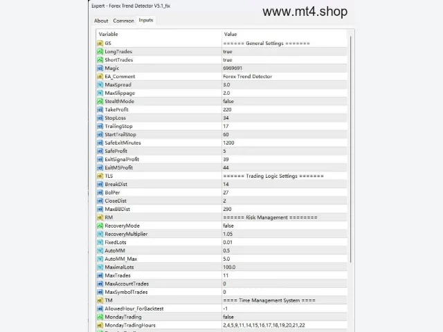Select the LongTrades value true
Image resolution: width=443 pixels, height=332 pixels.
[x=228, y=51]
